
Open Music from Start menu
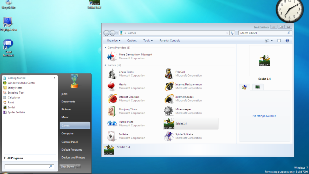click(x=65, y=117)
